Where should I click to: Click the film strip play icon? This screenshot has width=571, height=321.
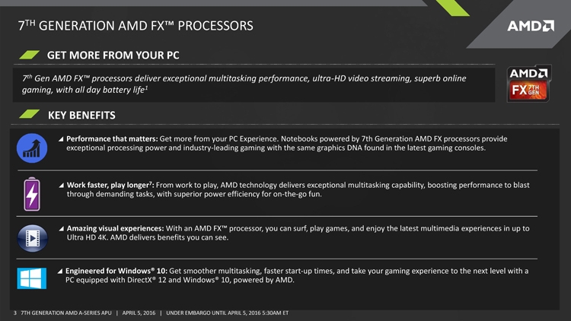coord(32,238)
